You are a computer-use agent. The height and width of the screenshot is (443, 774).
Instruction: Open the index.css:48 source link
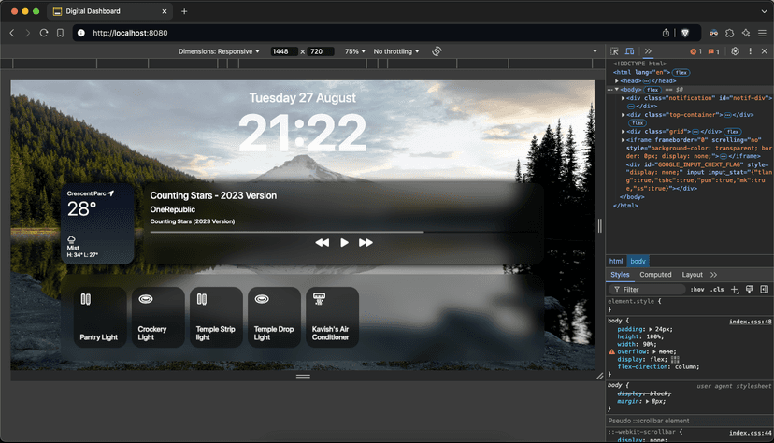(x=750, y=321)
